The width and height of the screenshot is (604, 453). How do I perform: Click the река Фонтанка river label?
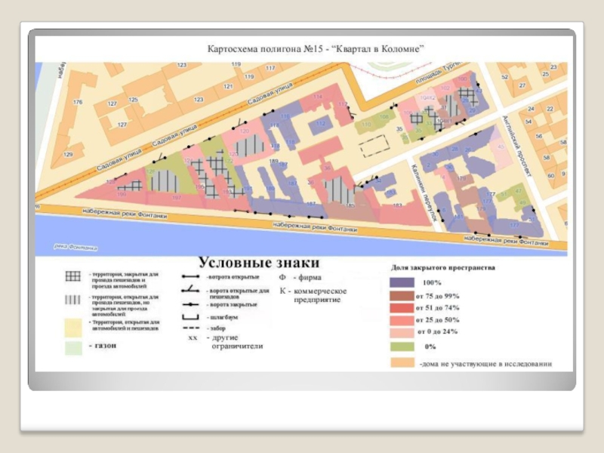point(76,248)
